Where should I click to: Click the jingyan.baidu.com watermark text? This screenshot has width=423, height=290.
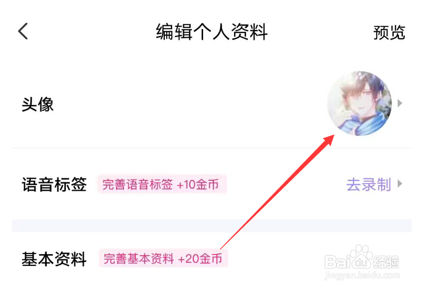point(363,276)
